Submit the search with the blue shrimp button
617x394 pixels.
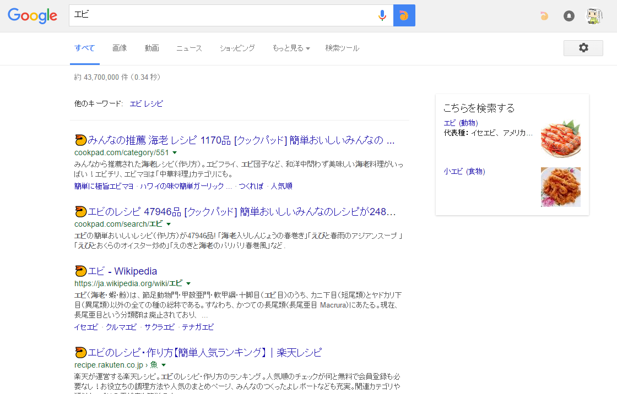coord(404,15)
